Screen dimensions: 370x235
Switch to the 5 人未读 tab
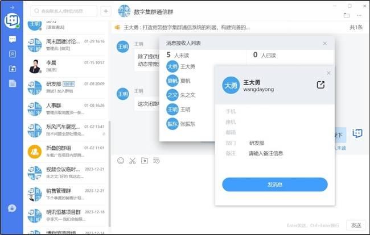[x=178, y=55]
